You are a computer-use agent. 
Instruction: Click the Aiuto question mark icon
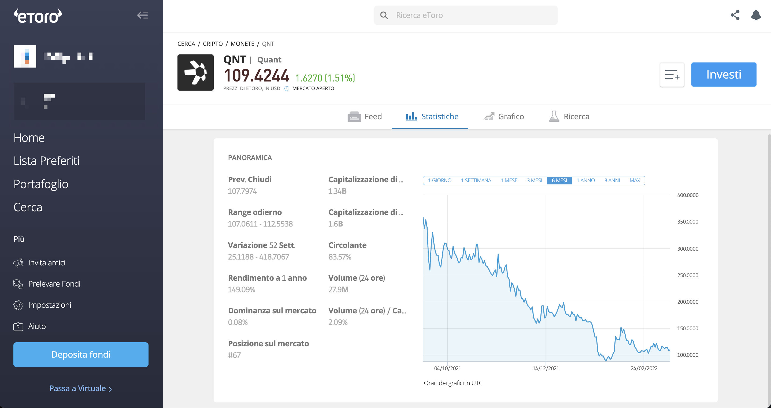(18, 326)
